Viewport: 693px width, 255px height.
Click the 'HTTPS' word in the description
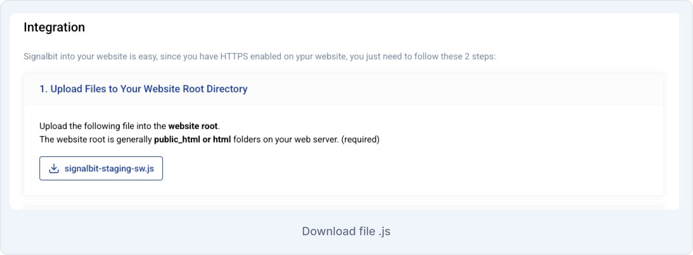pyautogui.click(x=234, y=57)
